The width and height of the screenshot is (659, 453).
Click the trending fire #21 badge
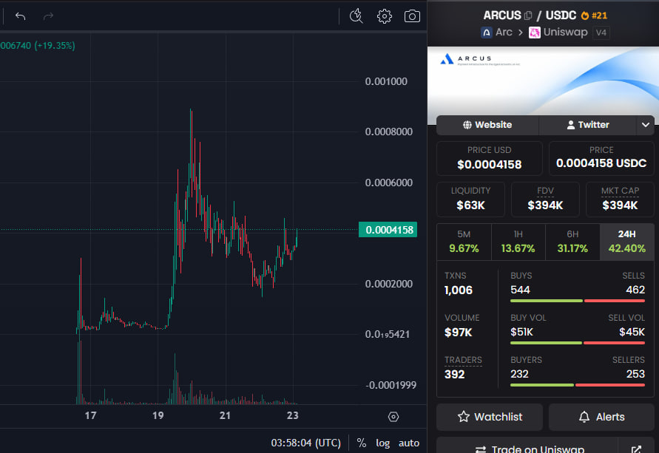click(x=594, y=16)
